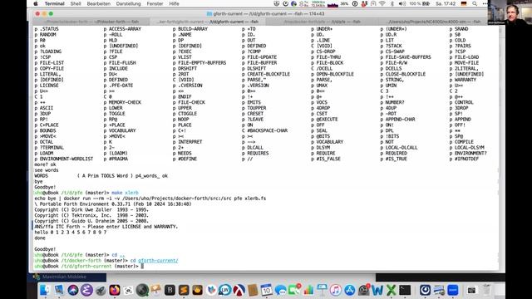Click webcam video thumbnail in corner
Viewport: 532px width, 299px height.
point(510,12)
